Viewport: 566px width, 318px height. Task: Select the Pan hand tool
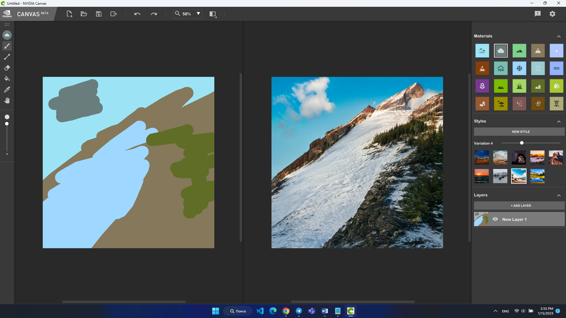[7, 101]
